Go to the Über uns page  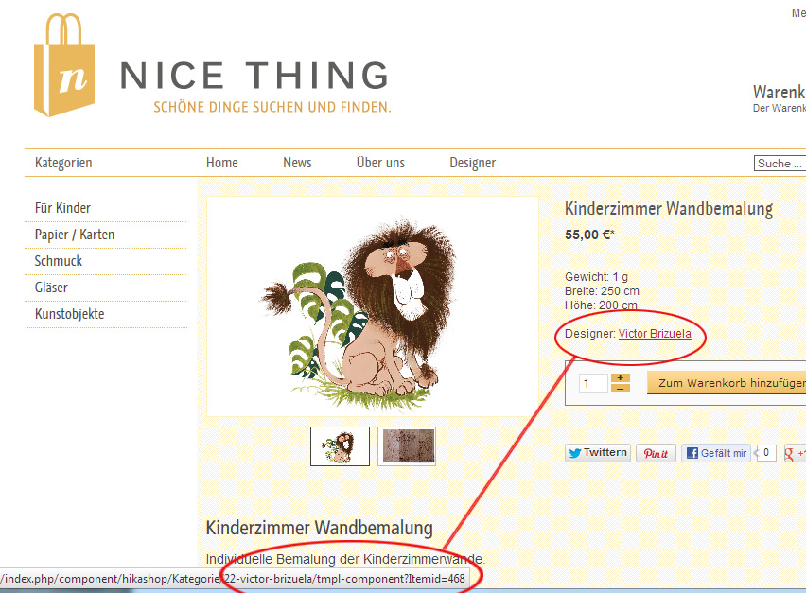pos(380,163)
